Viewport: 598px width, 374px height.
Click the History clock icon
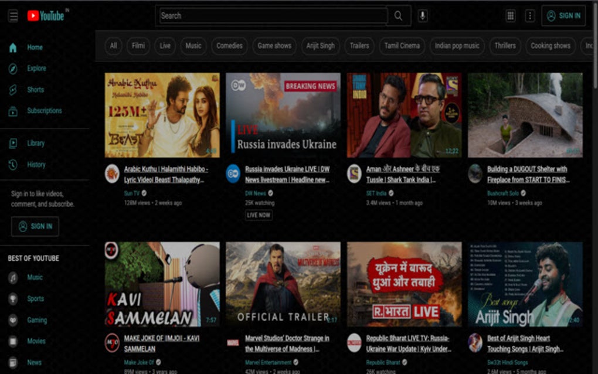pos(13,165)
